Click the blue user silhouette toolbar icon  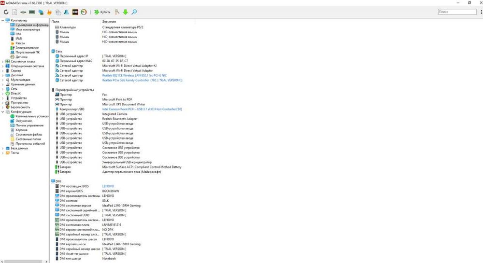tap(67, 12)
